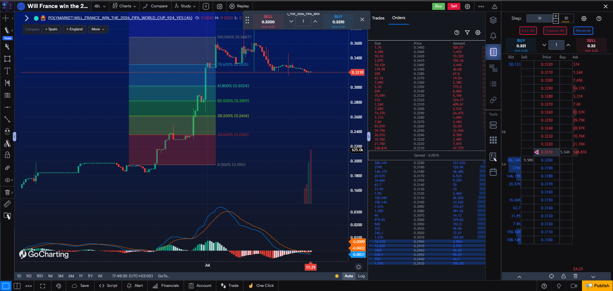Expand the More compare options dropdown
The width and height of the screenshot is (613, 291).
[98, 29]
